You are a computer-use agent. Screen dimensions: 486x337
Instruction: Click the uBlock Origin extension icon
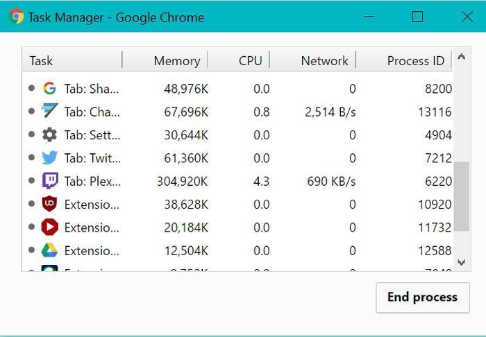pos(49,204)
